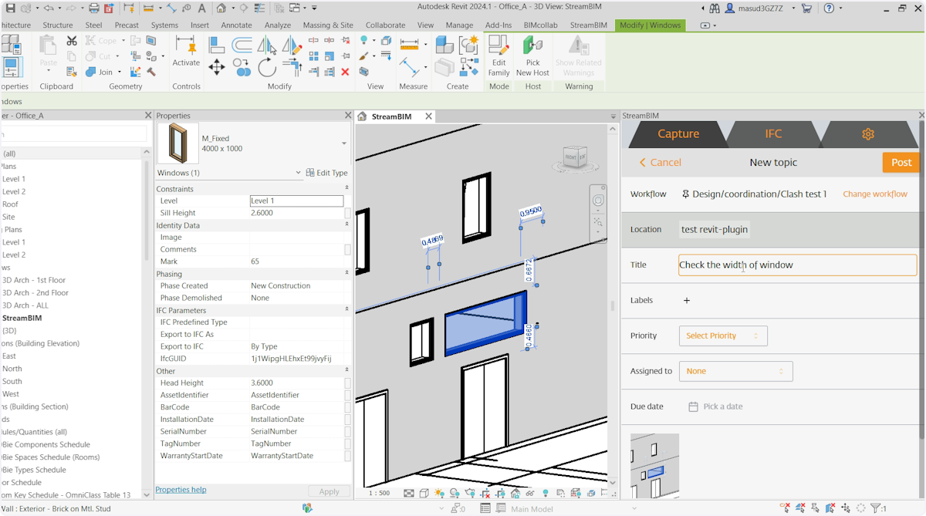The height and width of the screenshot is (516, 926).
Task: Select the Rotate tool in Modify panel
Action: [267, 68]
